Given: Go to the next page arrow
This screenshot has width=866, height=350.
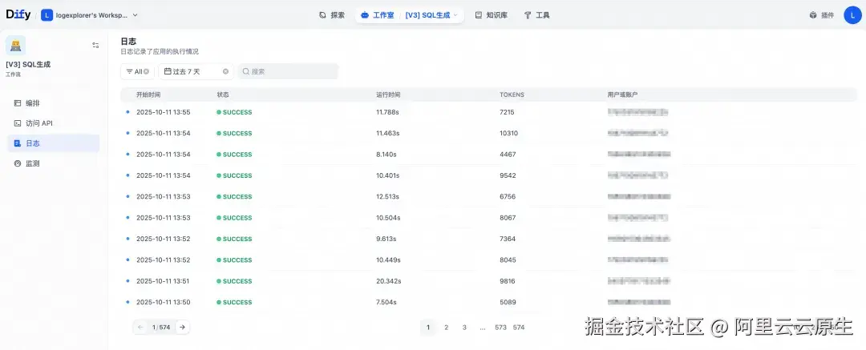Looking at the screenshot, I should (182, 328).
